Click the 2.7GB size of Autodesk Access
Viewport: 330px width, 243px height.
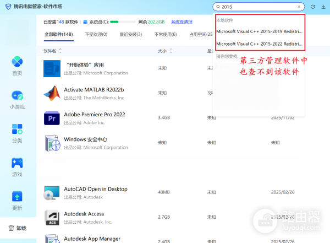[164, 217]
